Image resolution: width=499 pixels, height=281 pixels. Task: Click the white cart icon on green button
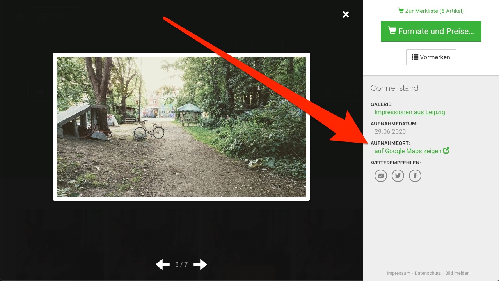392,31
